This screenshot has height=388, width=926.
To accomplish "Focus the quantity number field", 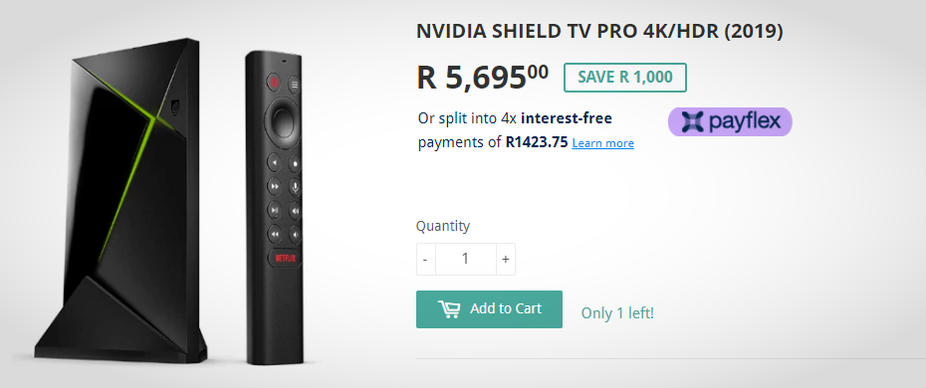I will click(x=465, y=259).
